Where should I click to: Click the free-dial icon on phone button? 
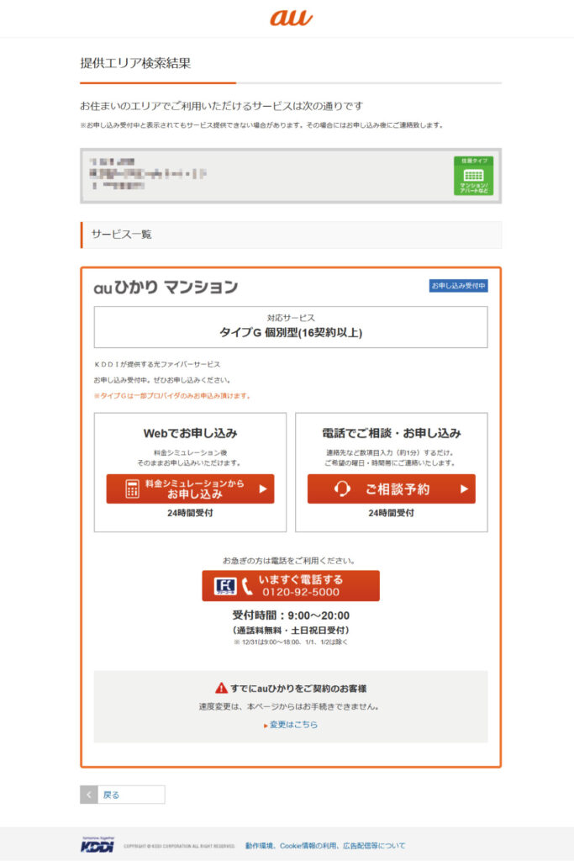click(x=225, y=586)
